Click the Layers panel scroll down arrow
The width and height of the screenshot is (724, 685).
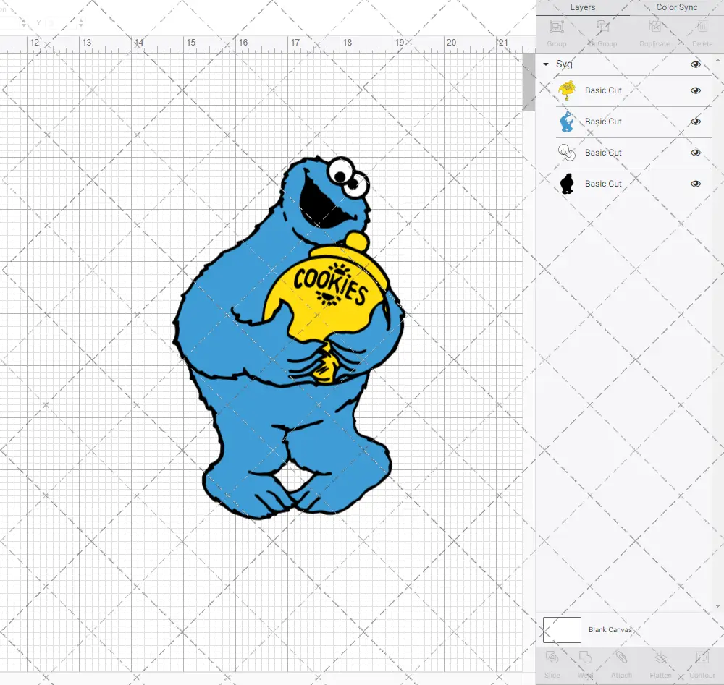click(717, 607)
